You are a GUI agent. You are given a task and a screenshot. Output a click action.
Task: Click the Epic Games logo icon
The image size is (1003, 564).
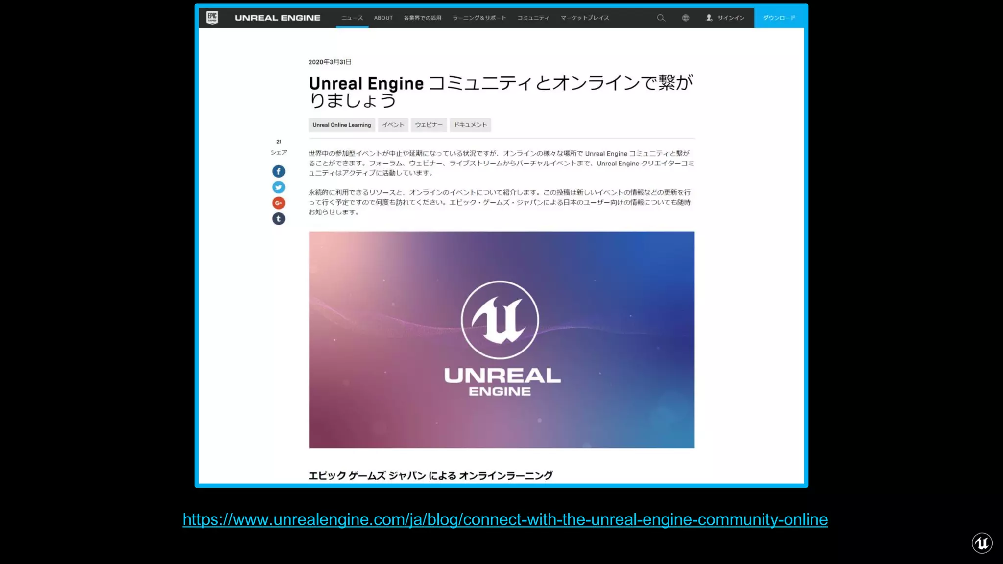(x=212, y=18)
